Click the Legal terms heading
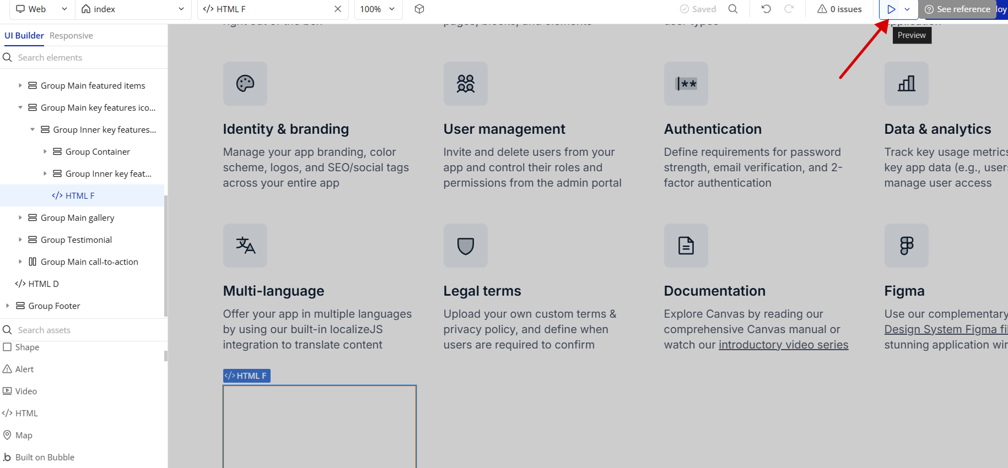 482,291
